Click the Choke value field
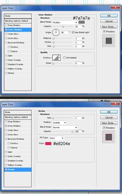This screenshot has height=194, width=122. coord(78,42)
